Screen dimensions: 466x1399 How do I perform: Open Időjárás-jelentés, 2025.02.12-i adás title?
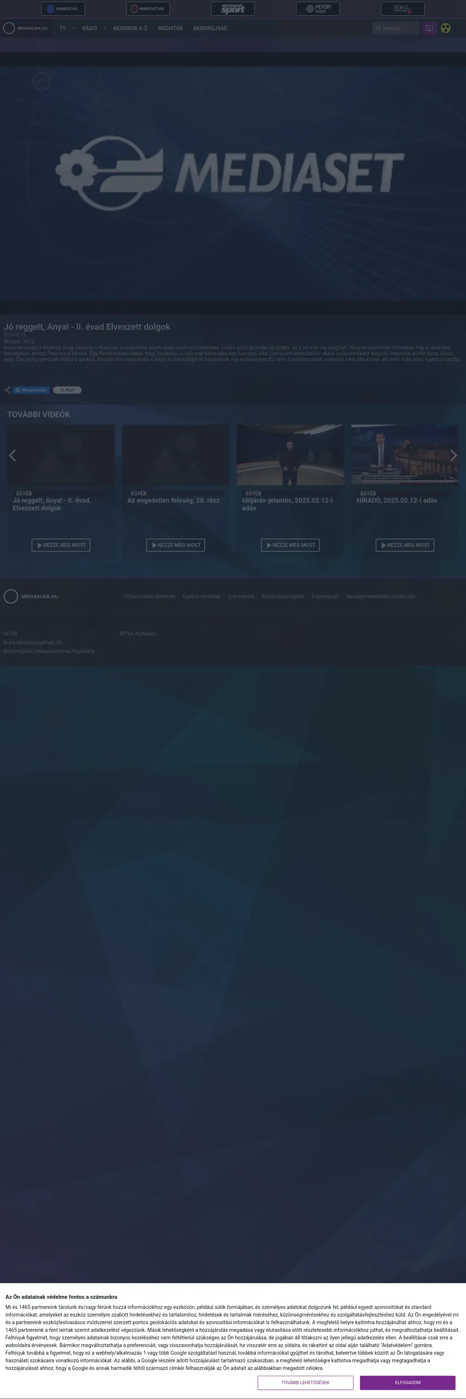click(287, 504)
